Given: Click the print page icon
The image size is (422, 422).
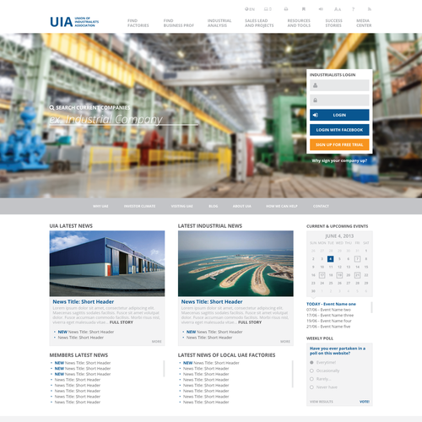Looking at the screenshot, I should 286,9.
